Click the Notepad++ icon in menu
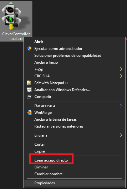127x189 pixels. [x=29, y=83]
